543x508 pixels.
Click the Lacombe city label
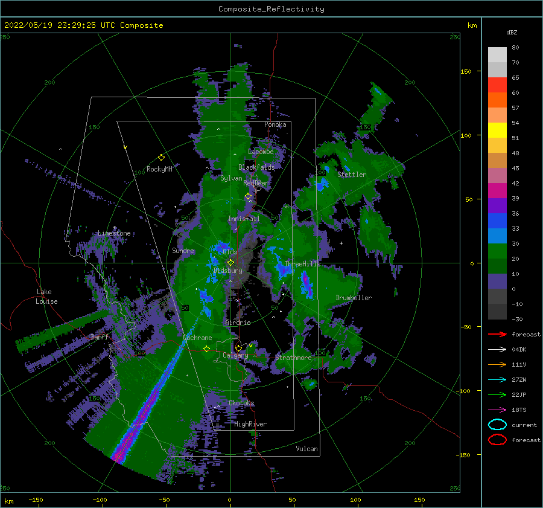pos(261,152)
